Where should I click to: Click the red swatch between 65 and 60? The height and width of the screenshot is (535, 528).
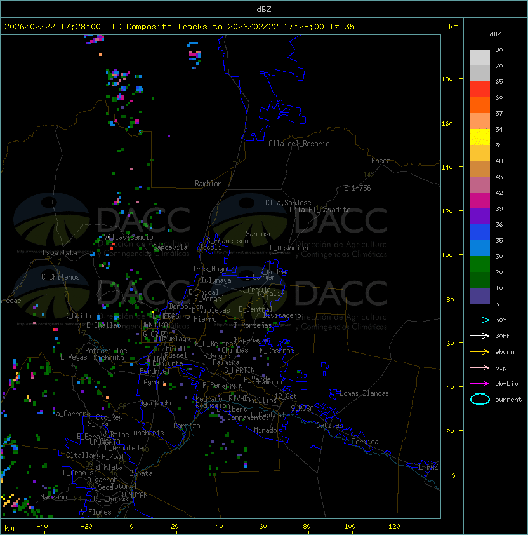coord(480,90)
